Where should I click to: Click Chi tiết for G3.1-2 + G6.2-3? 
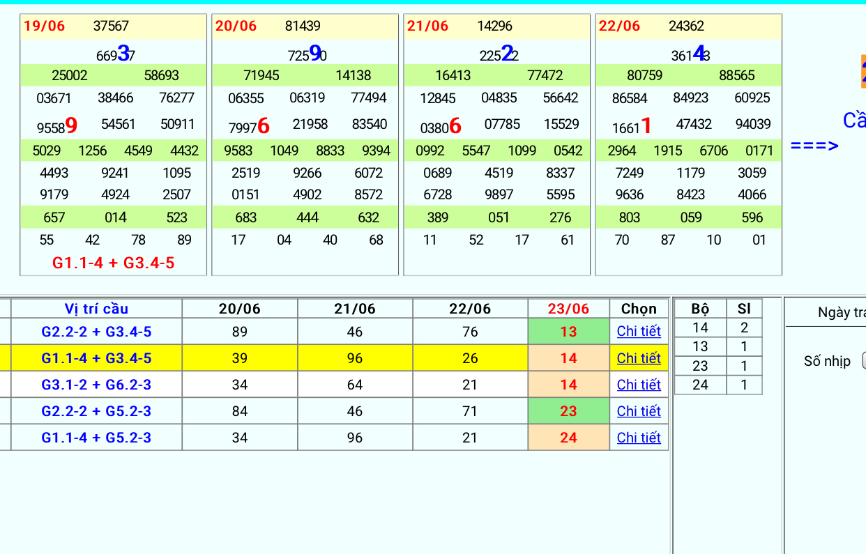tap(638, 385)
